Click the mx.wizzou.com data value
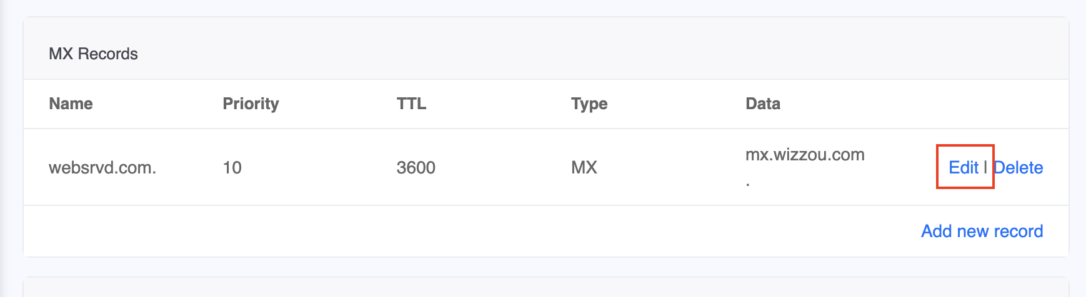This screenshot has width=1086, height=297. [x=804, y=155]
